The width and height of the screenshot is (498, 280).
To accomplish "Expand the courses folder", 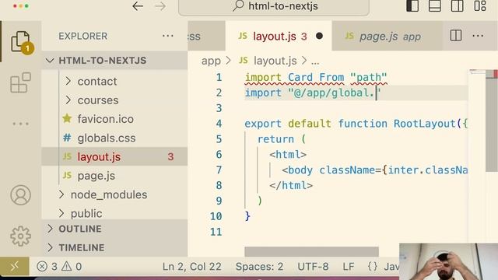I will point(114,100).
